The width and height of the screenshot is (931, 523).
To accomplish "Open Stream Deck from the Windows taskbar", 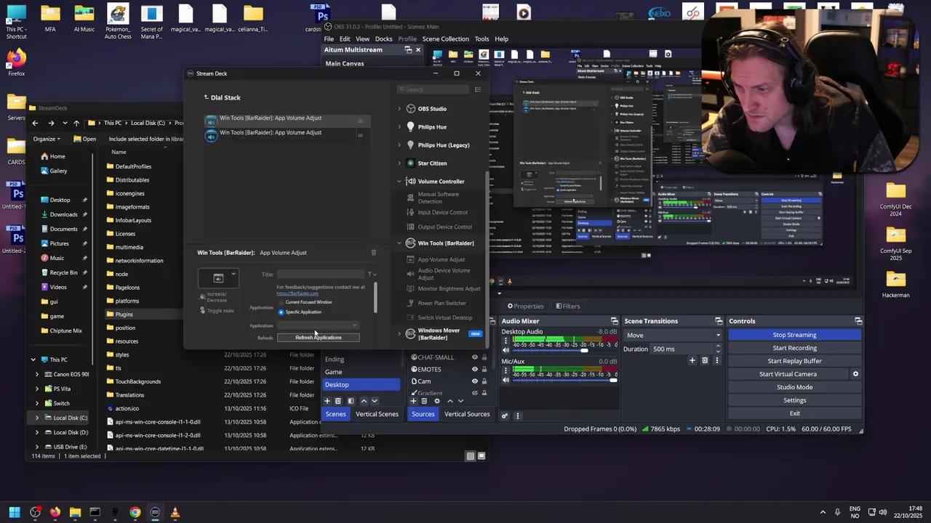I will click(x=155, y=512).
